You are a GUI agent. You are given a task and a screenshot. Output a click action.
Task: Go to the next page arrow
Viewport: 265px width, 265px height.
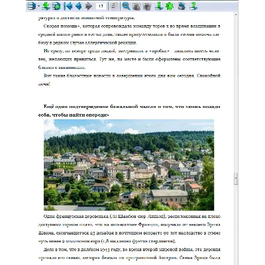coord(89,6)
